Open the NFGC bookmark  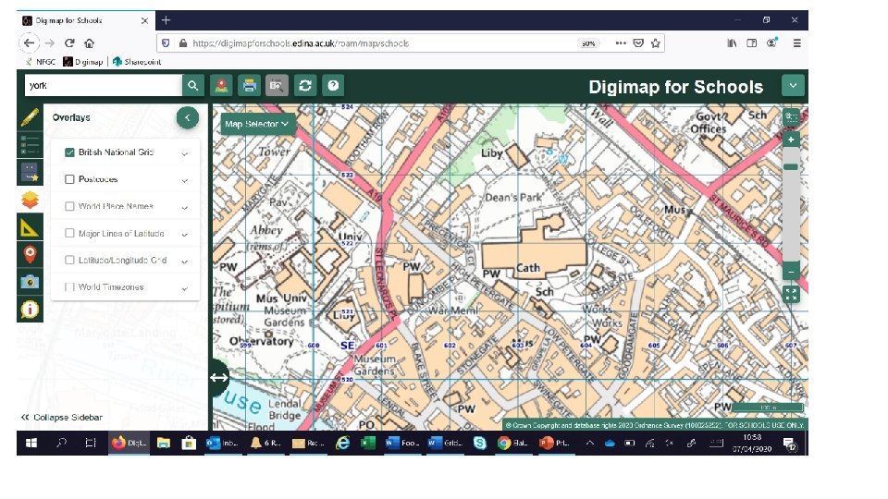40,62
